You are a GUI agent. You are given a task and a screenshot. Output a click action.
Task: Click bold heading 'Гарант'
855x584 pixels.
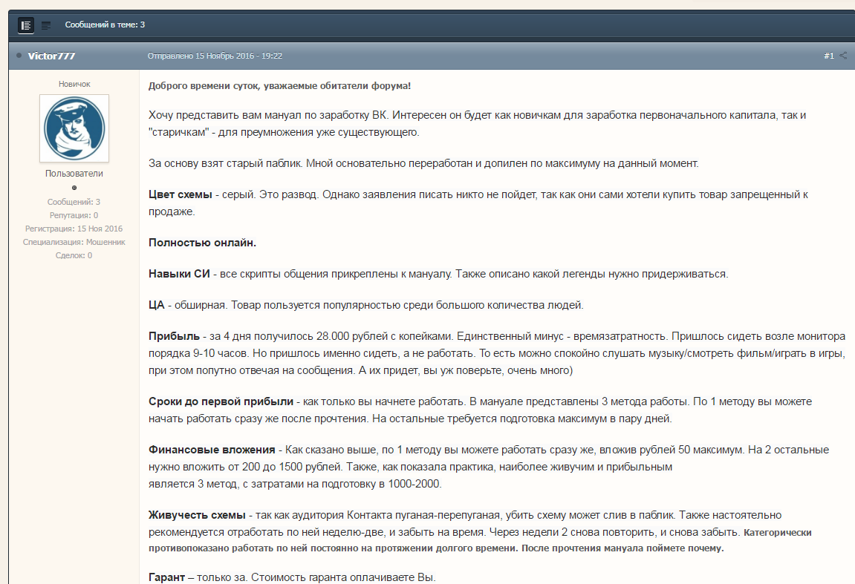(x=167, y=577)
